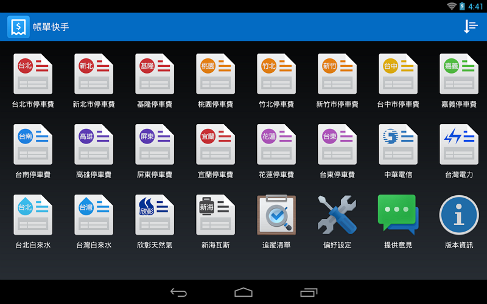
Task: Show 版本資訊 version info
Action: [459, 215]
